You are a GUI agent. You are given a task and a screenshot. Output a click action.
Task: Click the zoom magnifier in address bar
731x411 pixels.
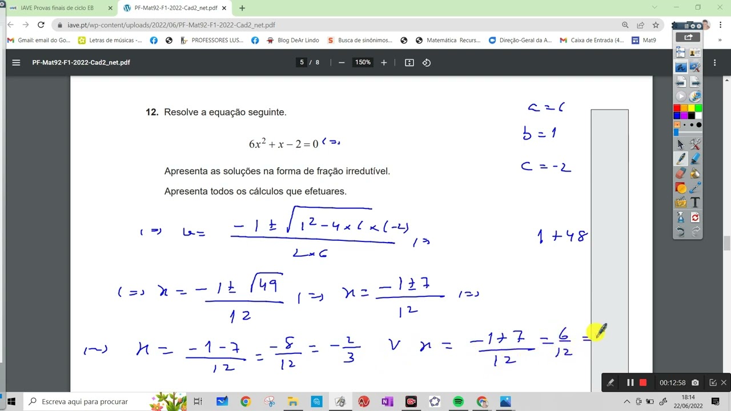pos(625,25)
